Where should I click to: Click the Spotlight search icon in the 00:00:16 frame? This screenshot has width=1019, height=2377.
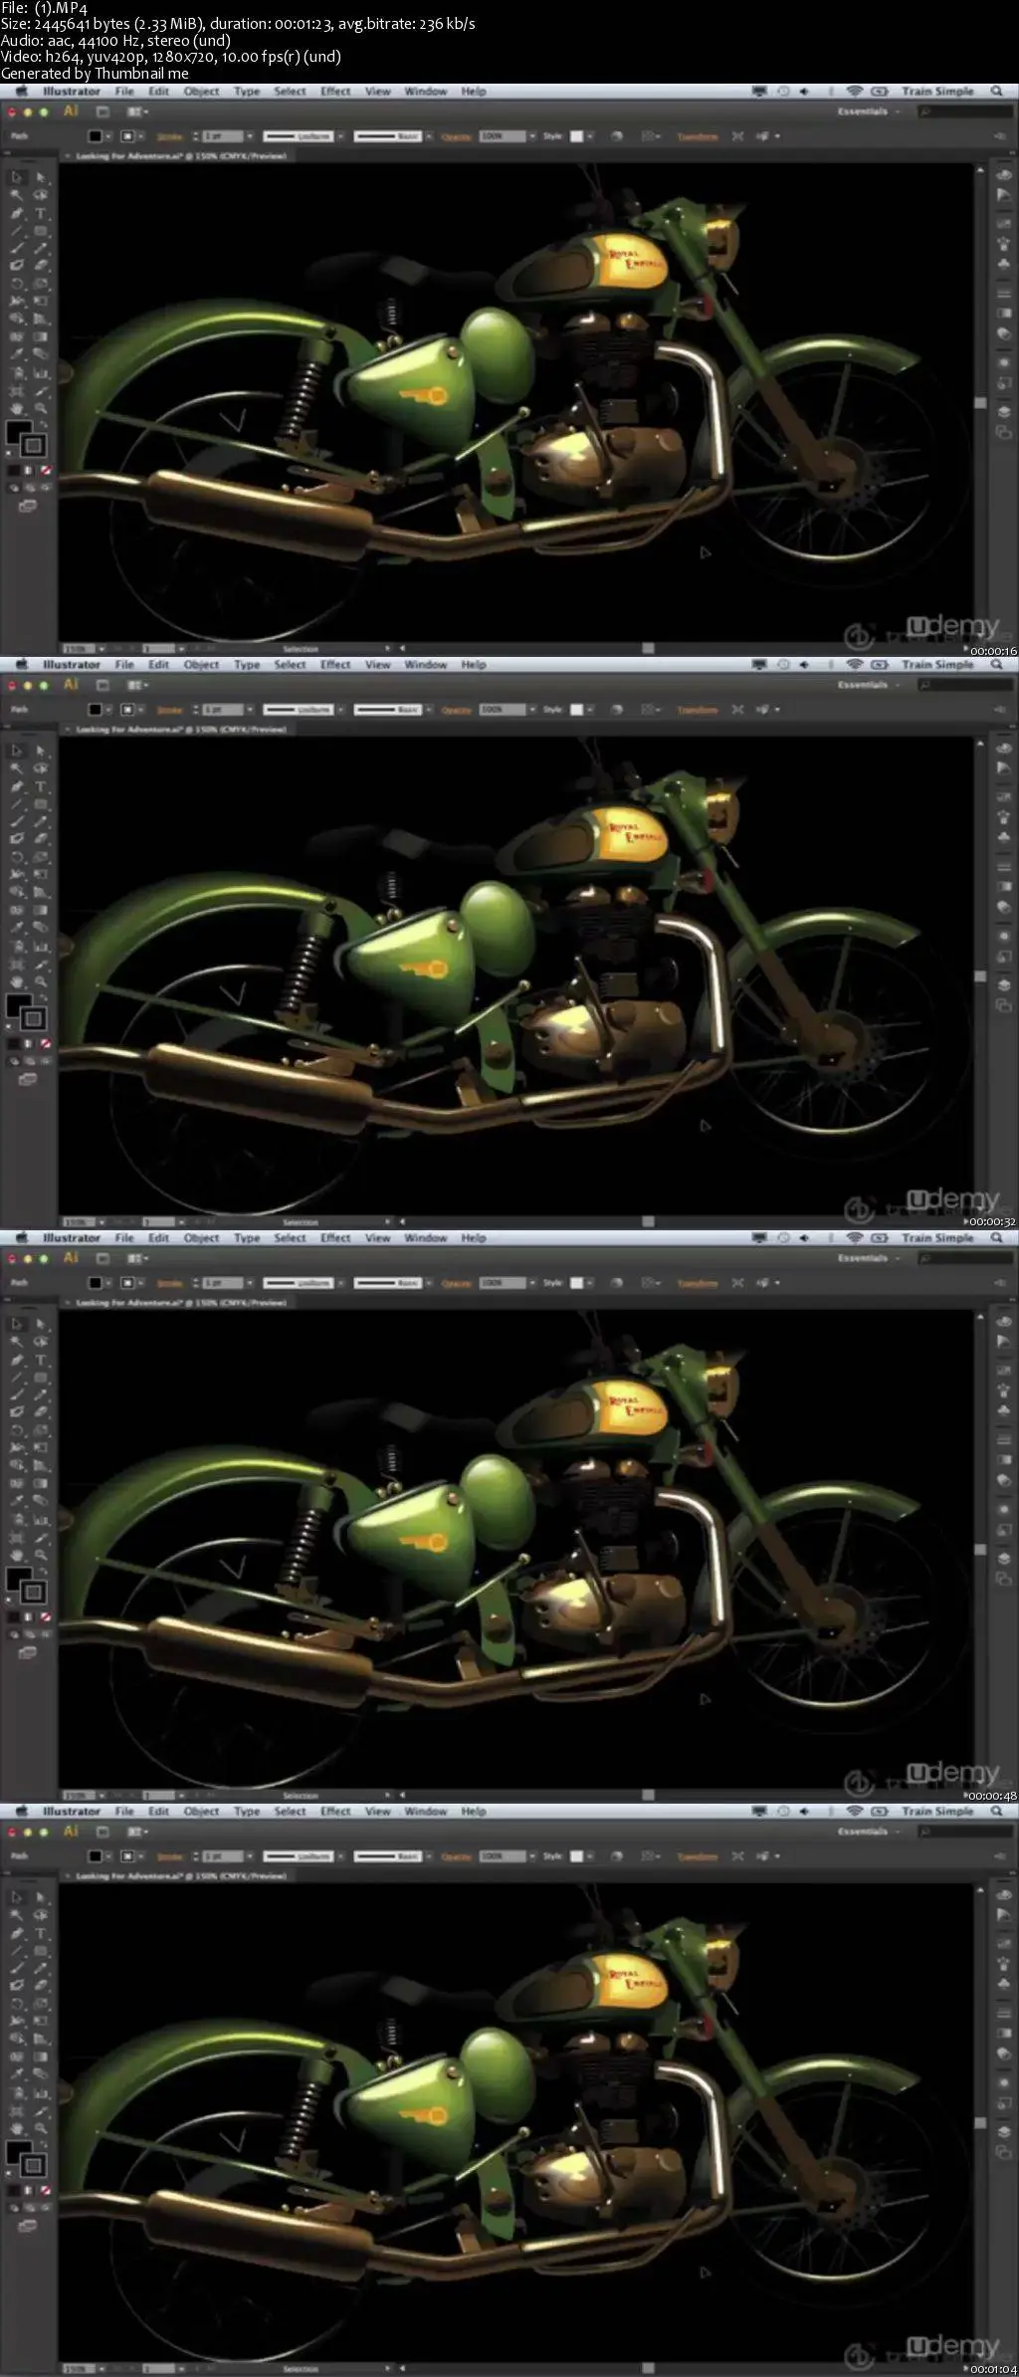[x=997, y=91]
